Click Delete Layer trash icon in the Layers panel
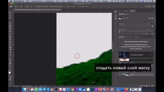 pyautogui.click(x=152, y=86)
